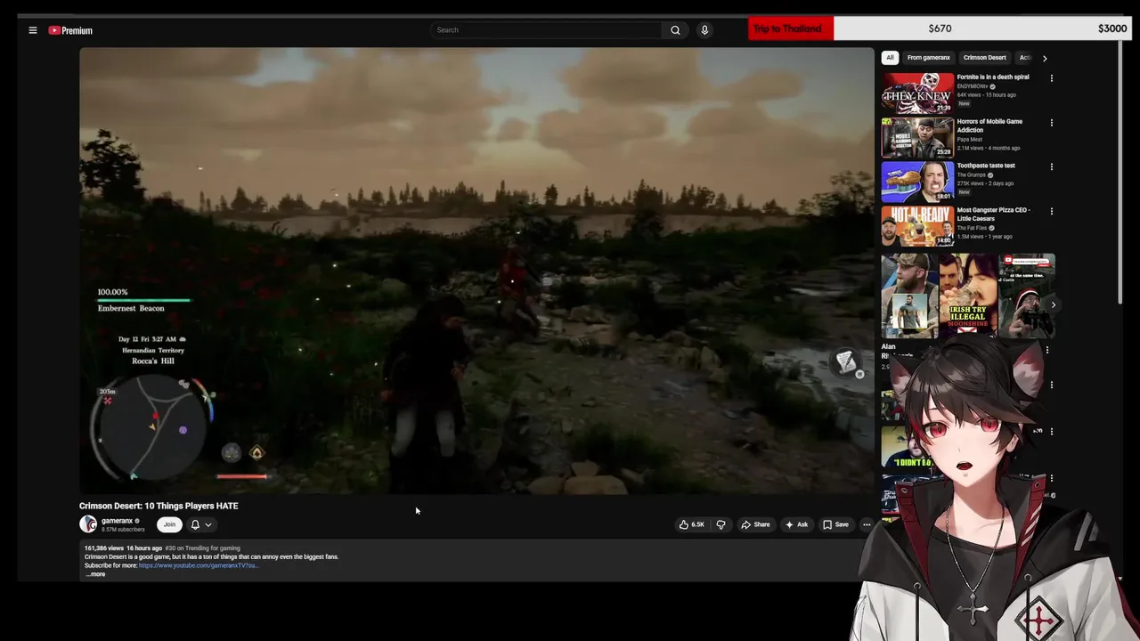Select the From gameranx filter chip
Screen dimensions: 1140x641
pos(928,58)
